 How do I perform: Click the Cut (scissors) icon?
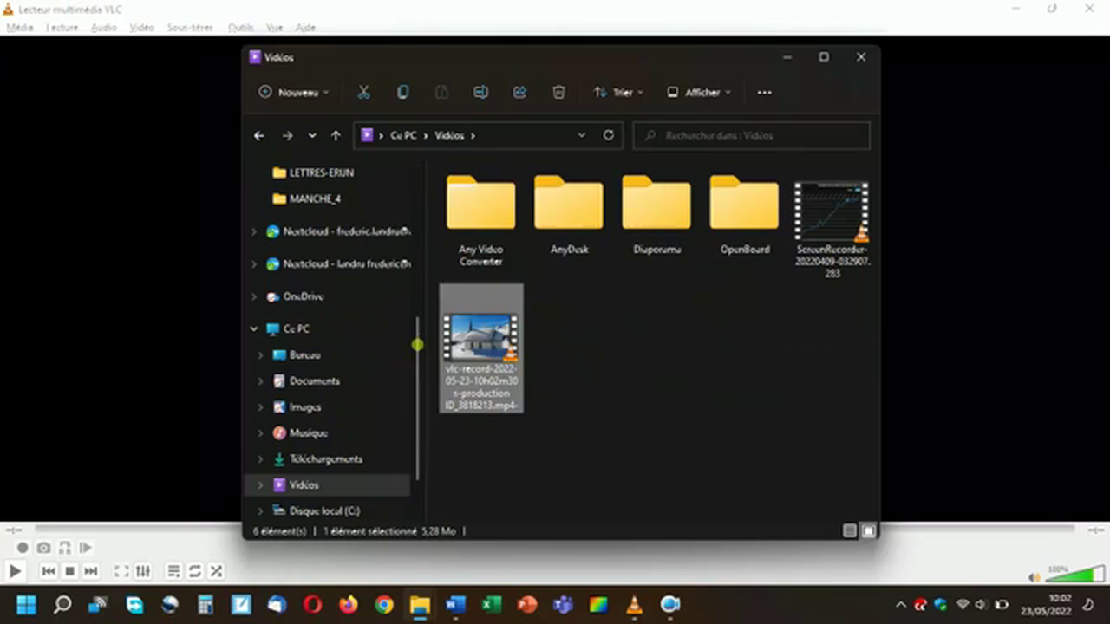364,92
